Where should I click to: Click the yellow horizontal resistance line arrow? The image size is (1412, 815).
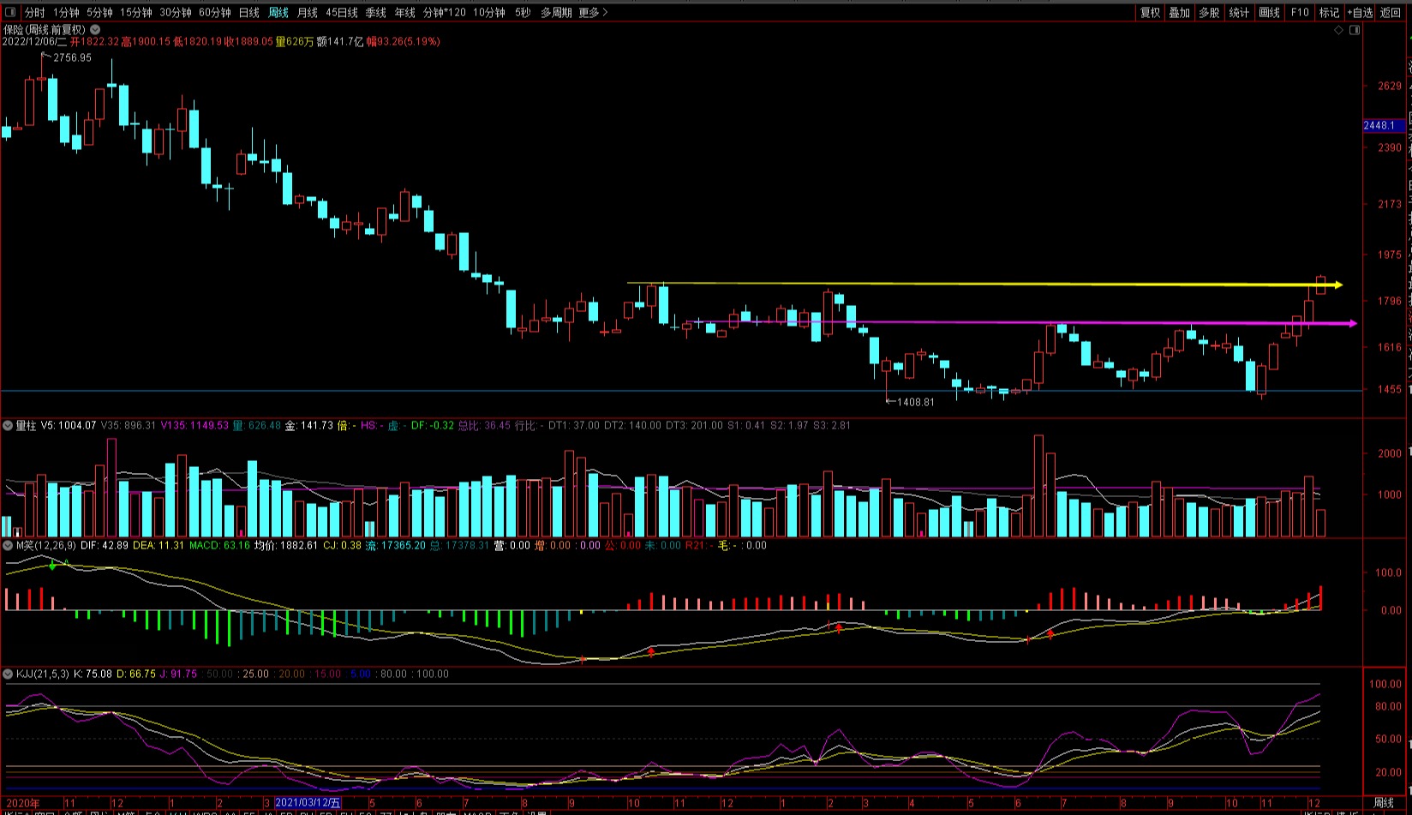1337,285
